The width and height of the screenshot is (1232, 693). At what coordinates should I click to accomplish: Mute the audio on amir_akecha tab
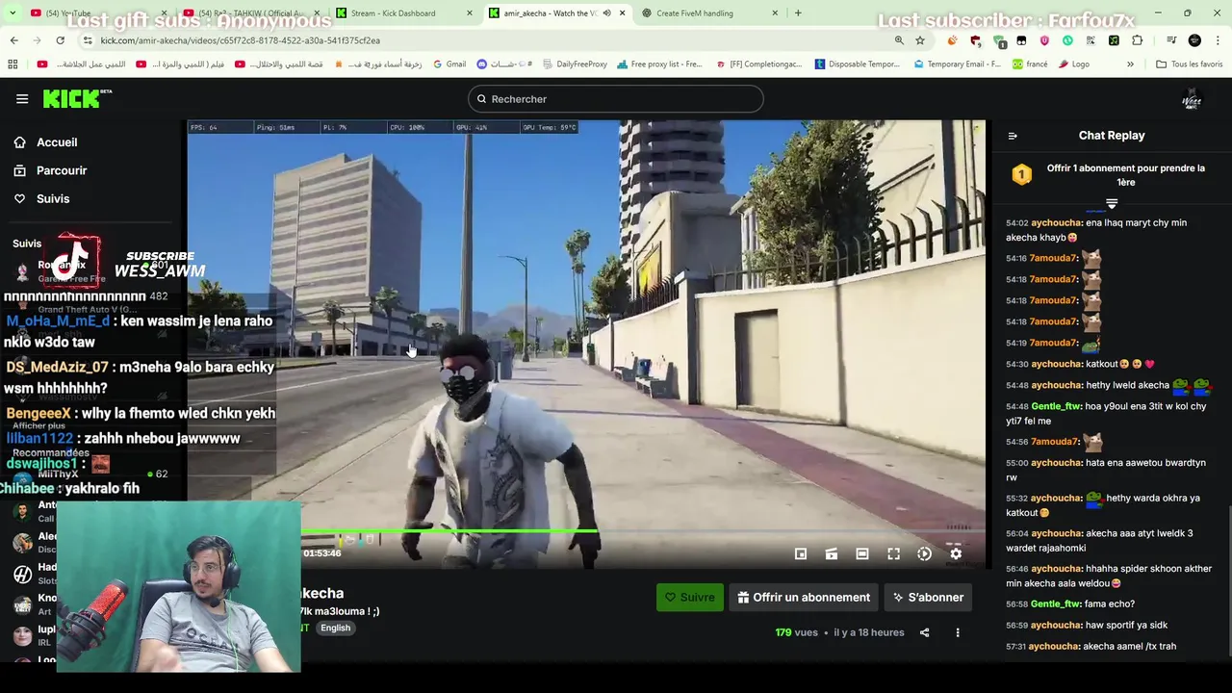click(606, 13)
